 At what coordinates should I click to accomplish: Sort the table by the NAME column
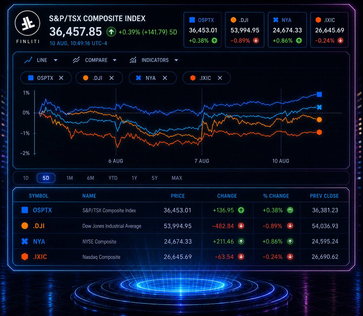[89, 196]
